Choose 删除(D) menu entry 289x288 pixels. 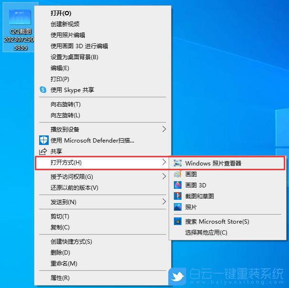[103, 253]
